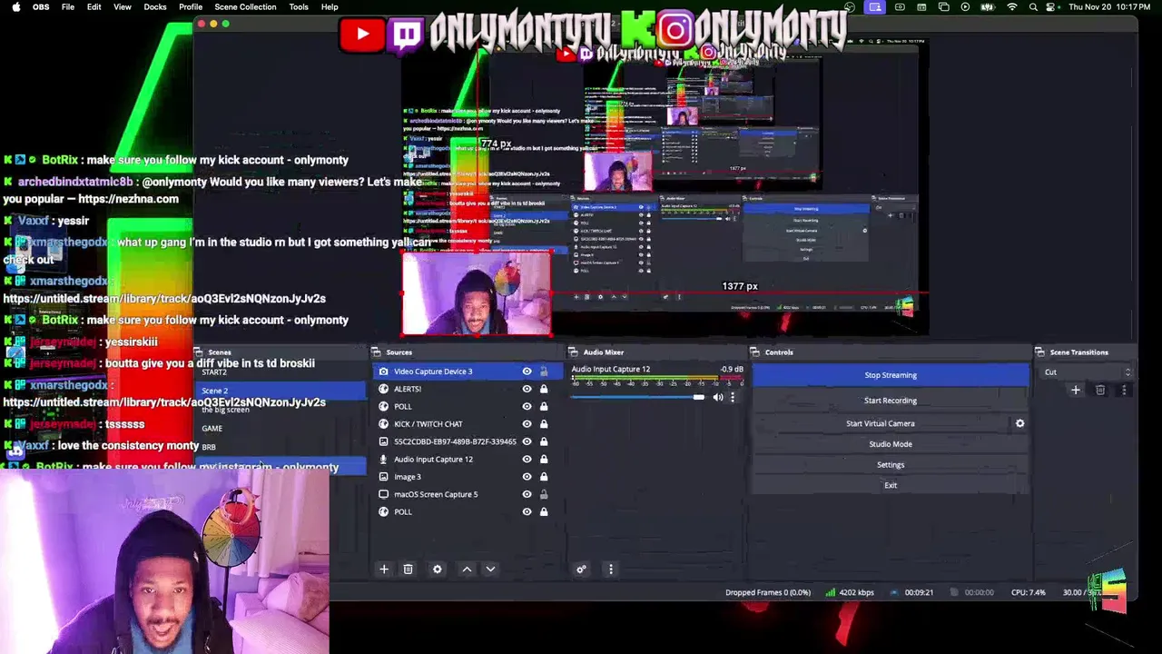Viewport: 1162px width, 654px height.
Task: Click Sources dock panel icon
Action: click(x=376, y=352)
